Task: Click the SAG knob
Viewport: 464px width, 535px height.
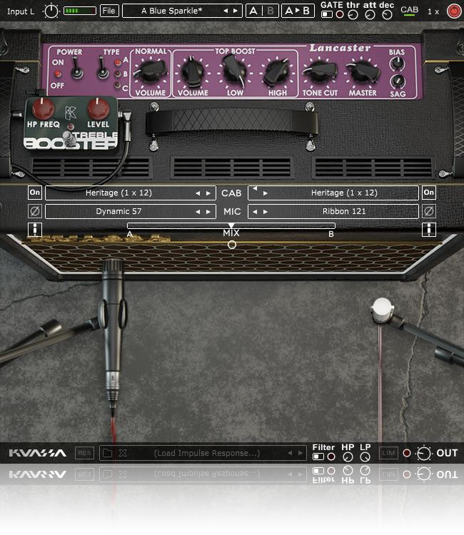Action: pos(398,81)
